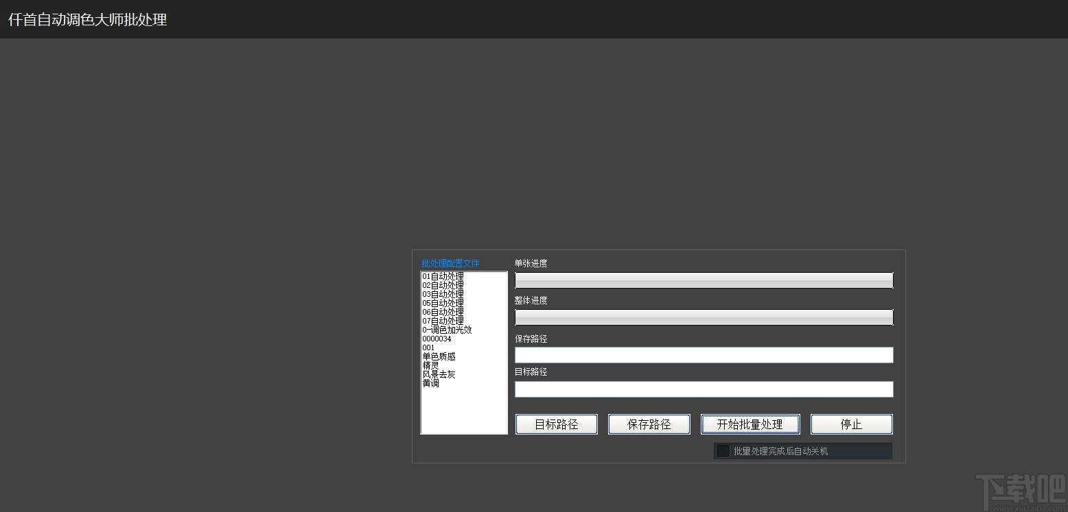This screenshot has width=1068, height=512.
Task: Click the 批处理配置文件 label
Action: tap(450, 263)
